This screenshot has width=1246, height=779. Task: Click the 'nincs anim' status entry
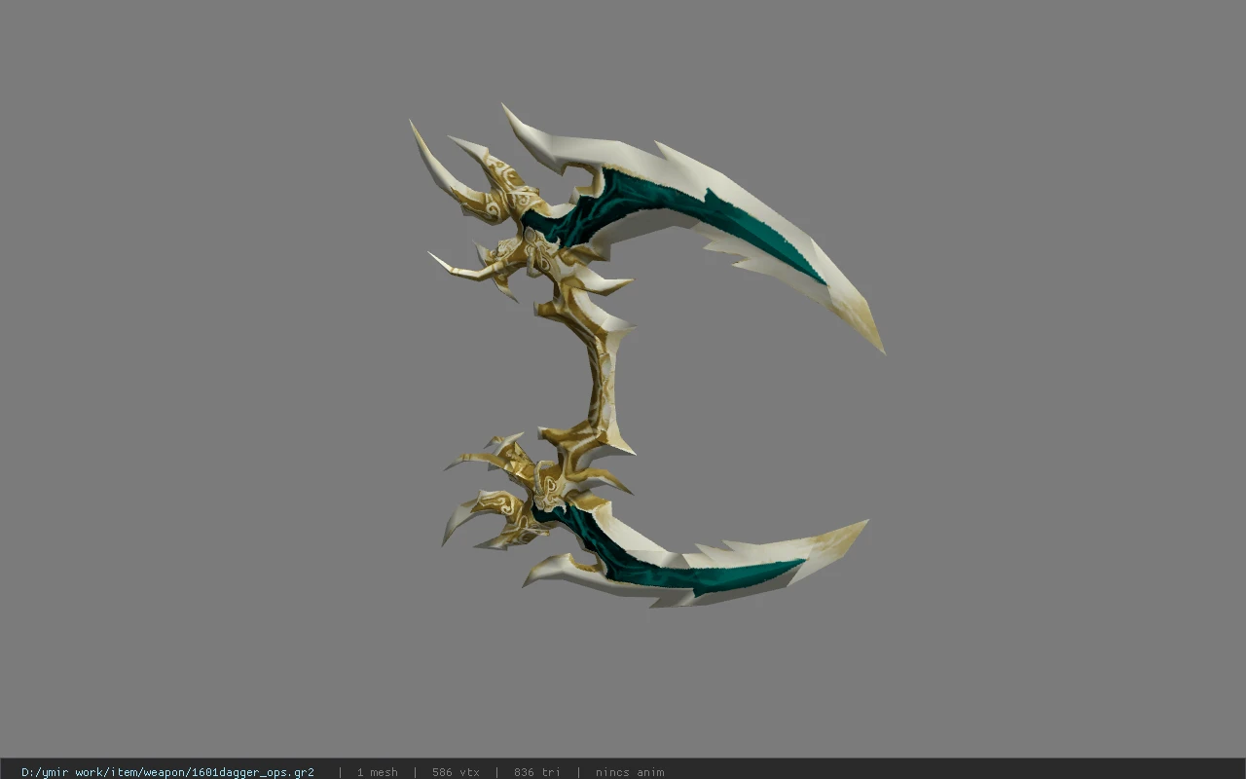(x=630, y=772)
